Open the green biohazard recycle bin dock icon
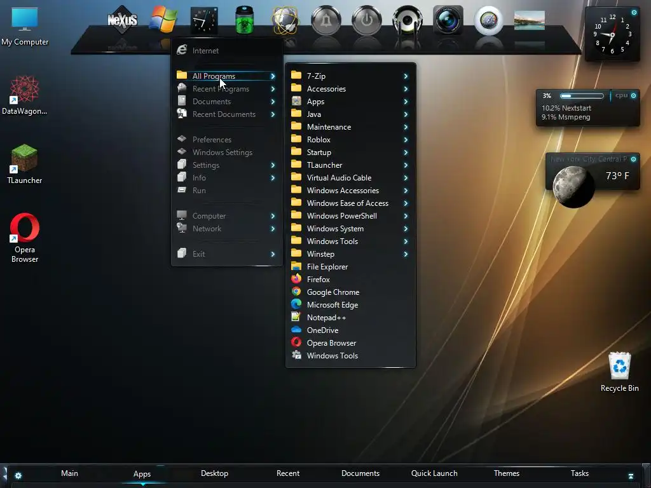 [x=244, y=20]
